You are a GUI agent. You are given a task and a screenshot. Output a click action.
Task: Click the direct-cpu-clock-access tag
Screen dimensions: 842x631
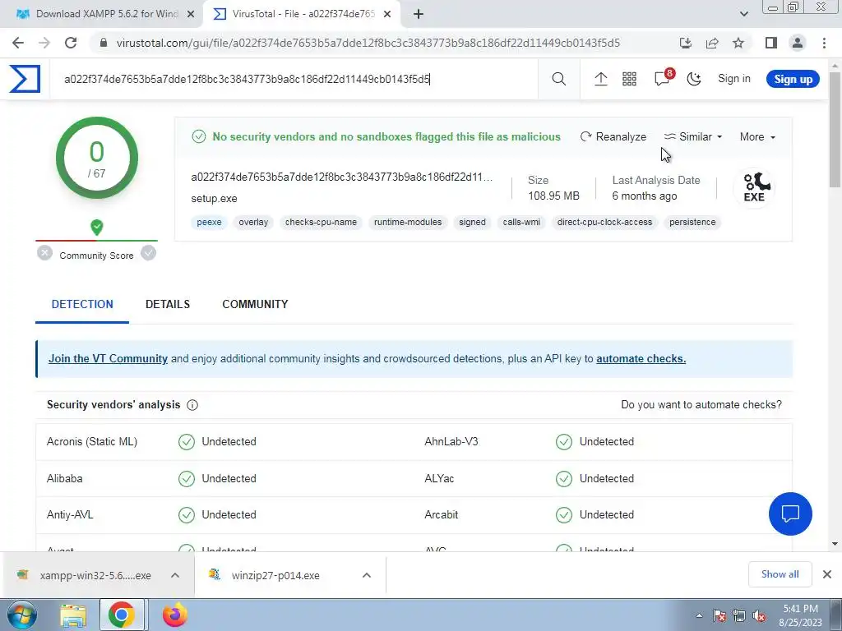tap(604, 222)
